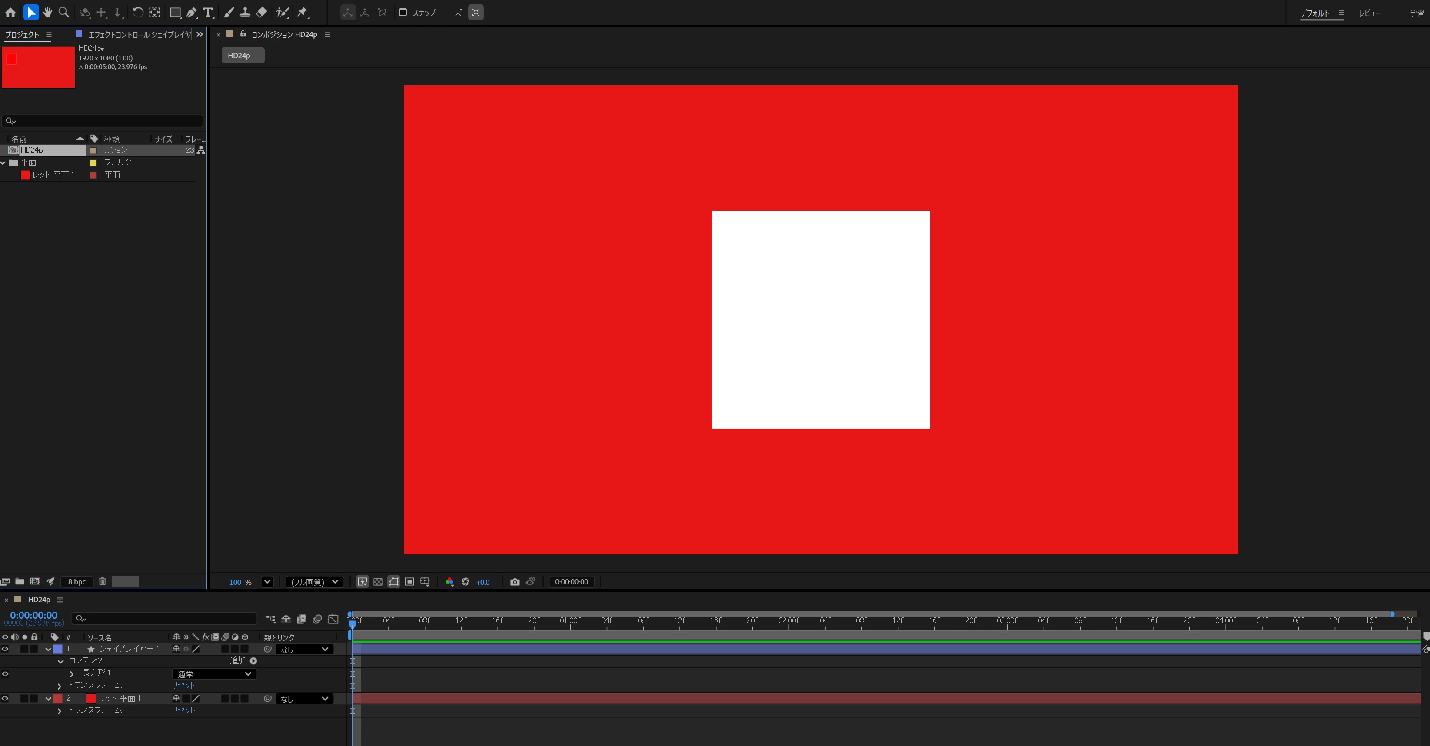Toggle visibility of 長方形 1 shape

[x=5, y=674]
